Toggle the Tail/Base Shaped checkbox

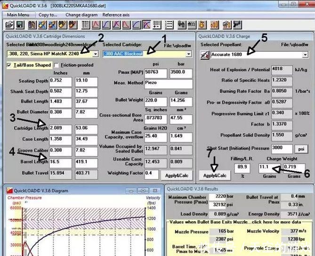point(9,65)
